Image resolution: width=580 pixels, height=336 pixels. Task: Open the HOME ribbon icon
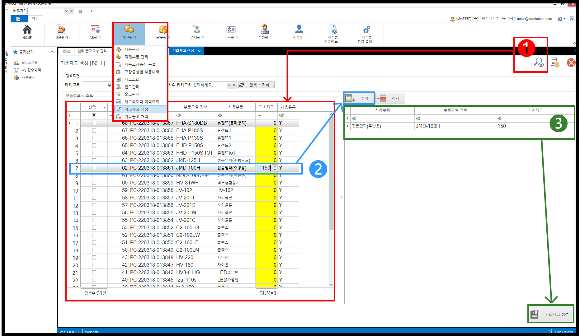27,33
